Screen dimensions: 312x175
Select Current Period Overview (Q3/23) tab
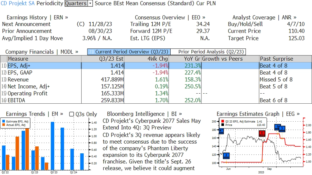(x=129, y=52)
